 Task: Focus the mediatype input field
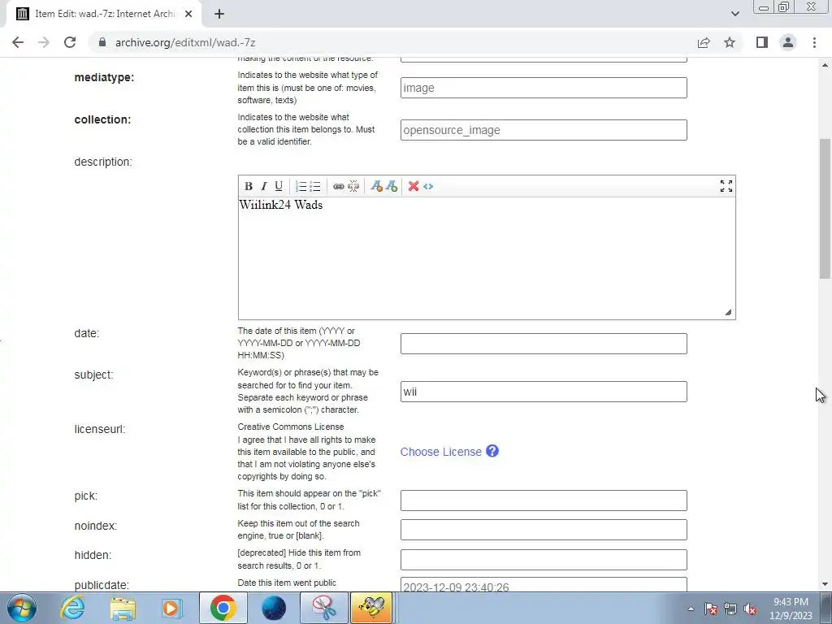click(544, 88)
